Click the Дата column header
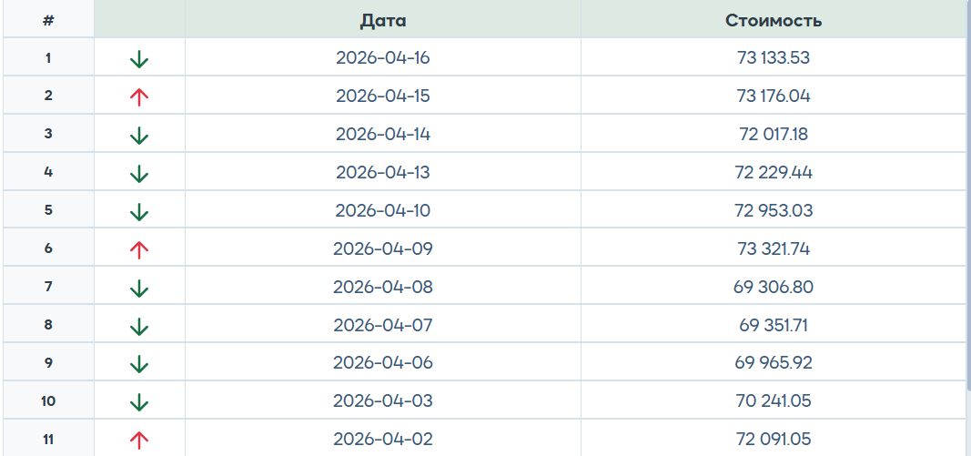Viewport: 971px width, 456px height. pyautogui.click(x=383, y=20)
